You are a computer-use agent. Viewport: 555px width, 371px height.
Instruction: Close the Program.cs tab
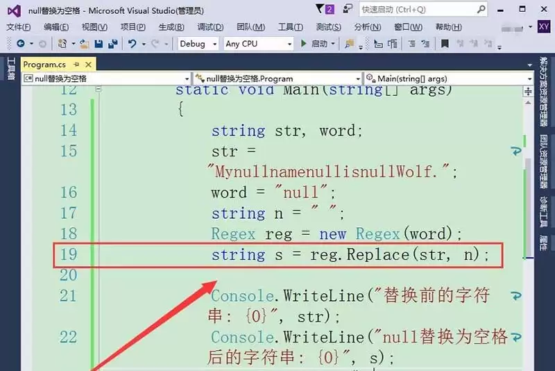click(89, 65)
